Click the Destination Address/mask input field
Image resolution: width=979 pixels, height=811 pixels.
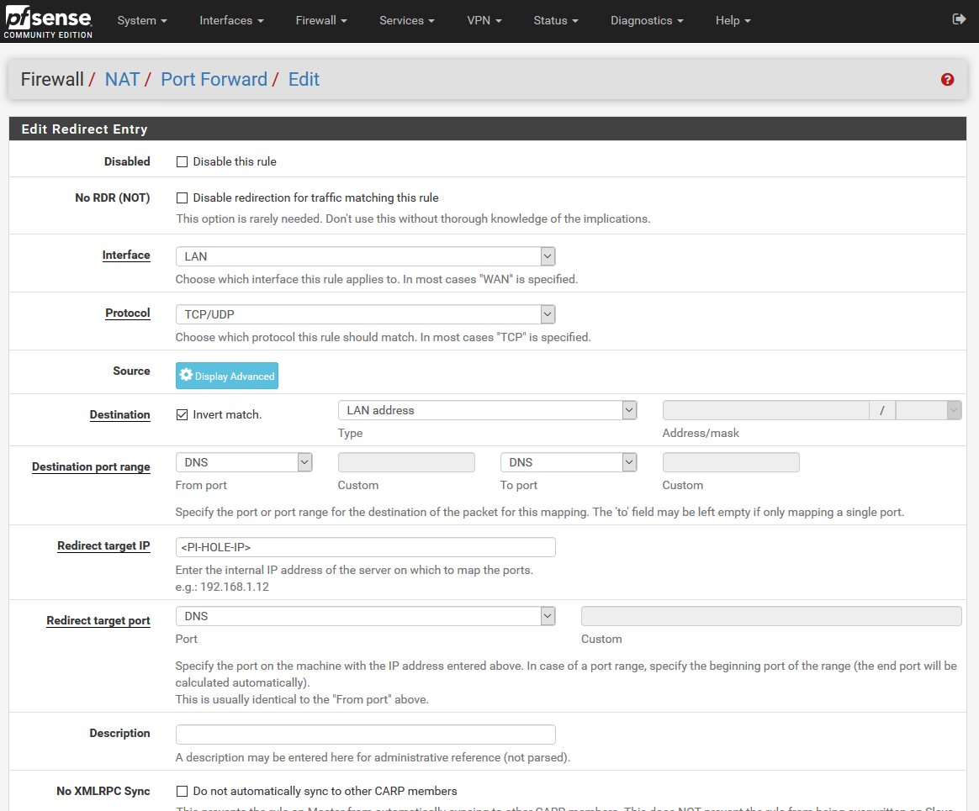765,410
